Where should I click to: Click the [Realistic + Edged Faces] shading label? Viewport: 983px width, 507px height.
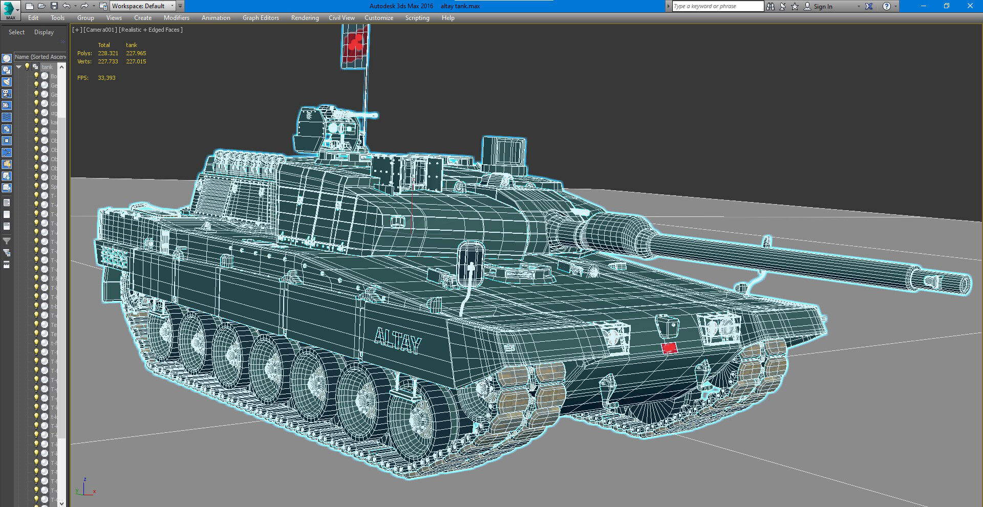(151, 30)
